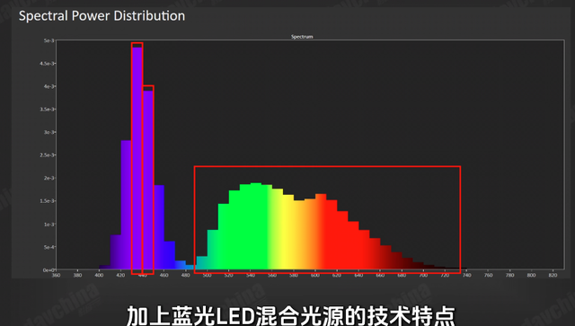Select the 0e+0 y-axis origin label

[49, 270]
